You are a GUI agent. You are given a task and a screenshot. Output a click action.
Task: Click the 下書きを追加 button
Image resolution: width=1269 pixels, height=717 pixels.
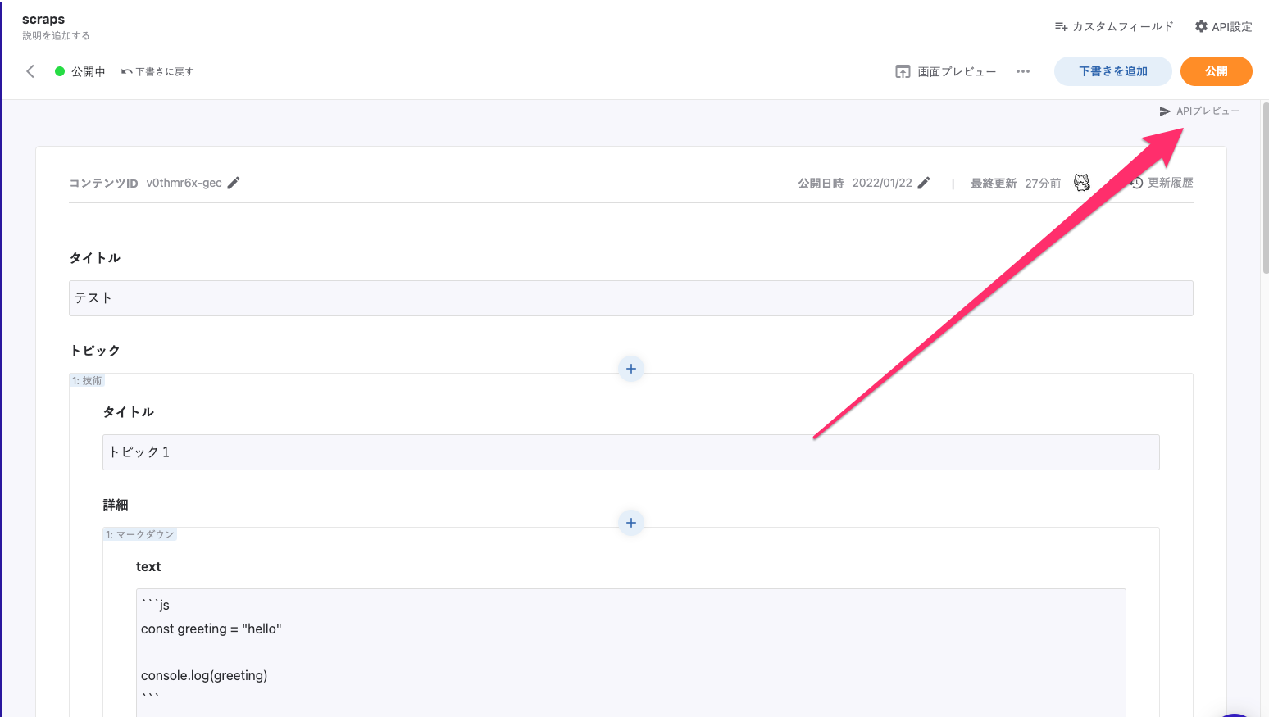tap(1112, 71)
